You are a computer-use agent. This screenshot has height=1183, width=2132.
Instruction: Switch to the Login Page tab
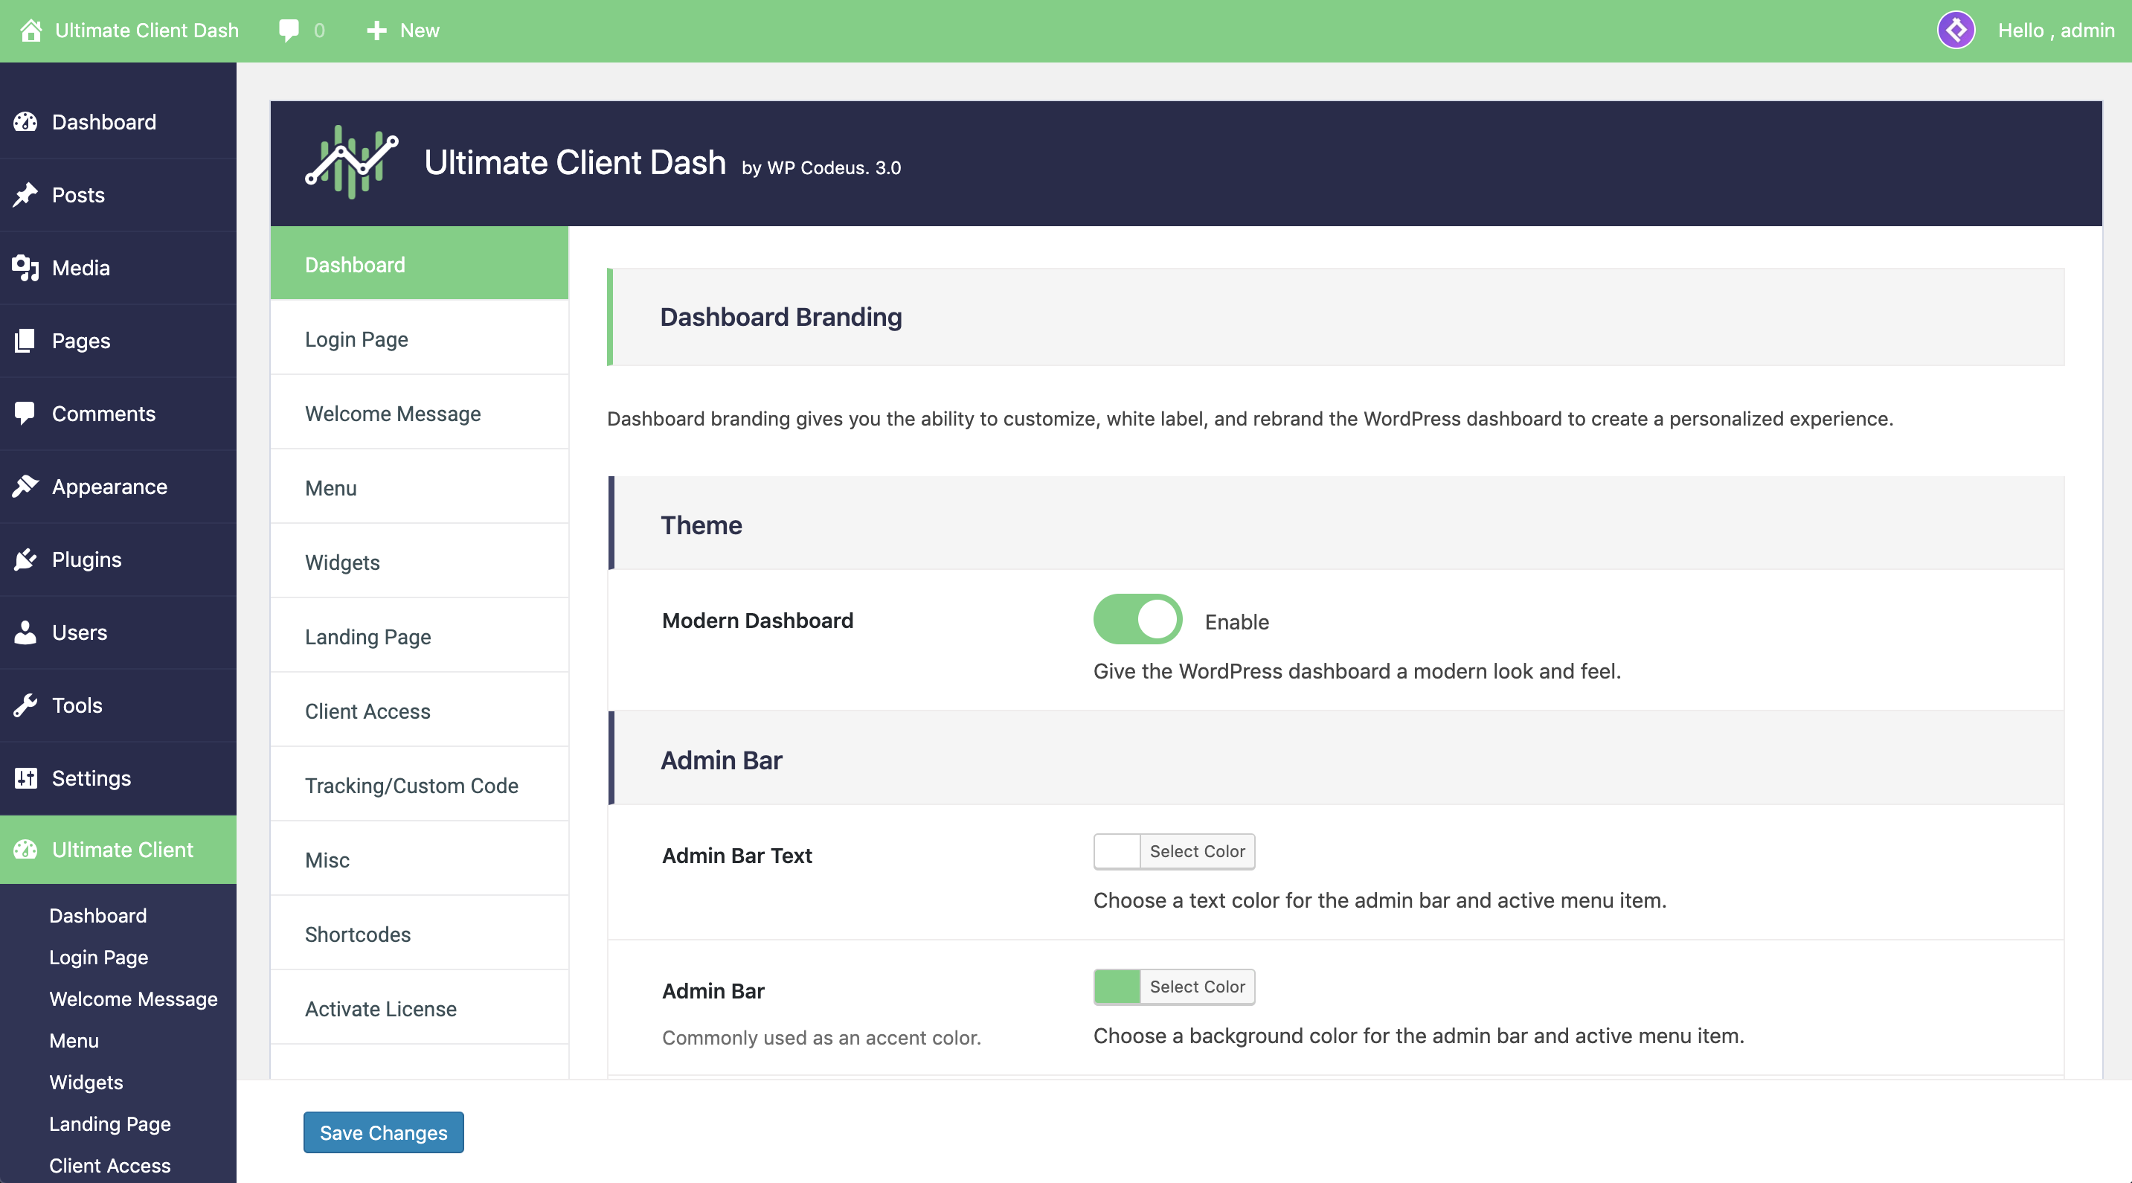coord(357,339)
